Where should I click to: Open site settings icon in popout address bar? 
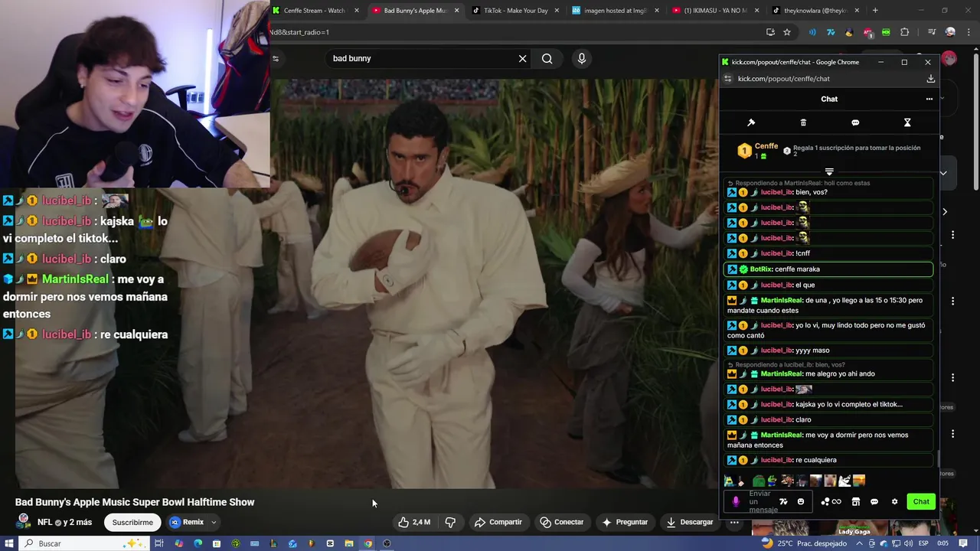pos(728,79)
